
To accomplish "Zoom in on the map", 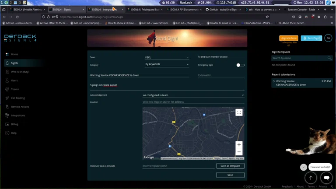I will [239, 145].
